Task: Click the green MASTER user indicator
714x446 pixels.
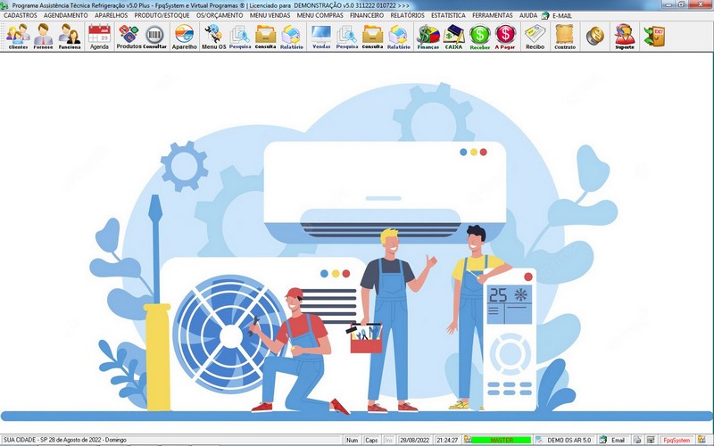Action: [x=502, y=440]
